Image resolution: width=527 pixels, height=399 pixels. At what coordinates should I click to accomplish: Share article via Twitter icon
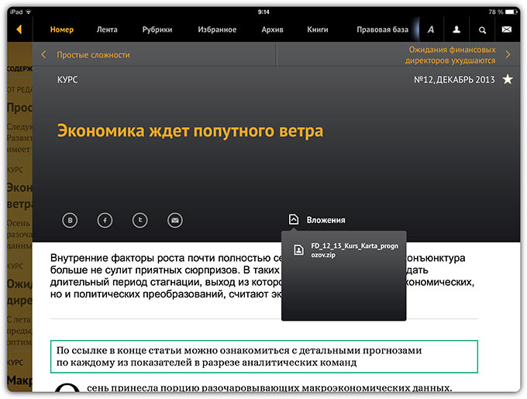(140, 220)
